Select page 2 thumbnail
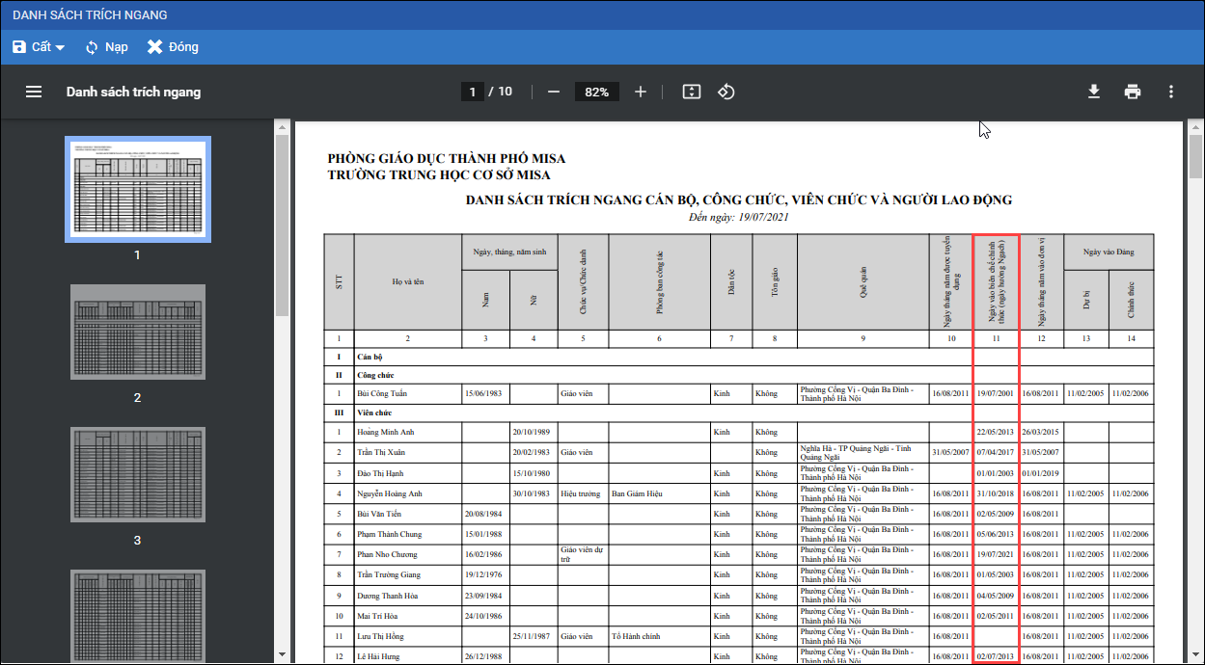1205x665 pixels. (x=137, y=331)
